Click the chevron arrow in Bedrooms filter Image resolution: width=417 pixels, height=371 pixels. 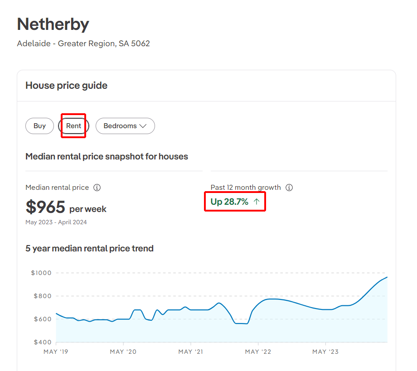click(143, 126)
